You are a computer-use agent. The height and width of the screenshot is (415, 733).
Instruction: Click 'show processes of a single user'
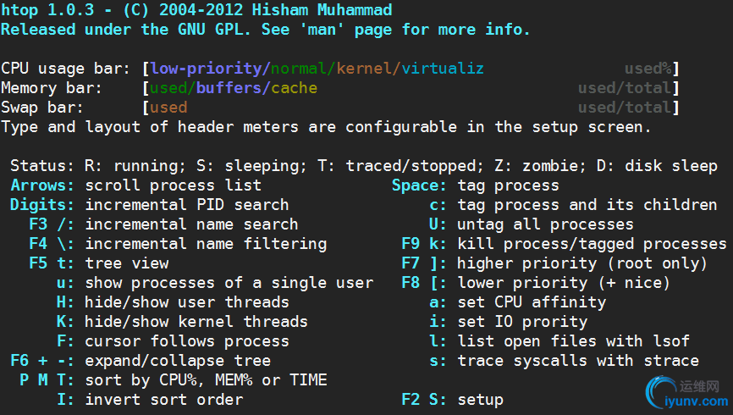click(229, 283)
